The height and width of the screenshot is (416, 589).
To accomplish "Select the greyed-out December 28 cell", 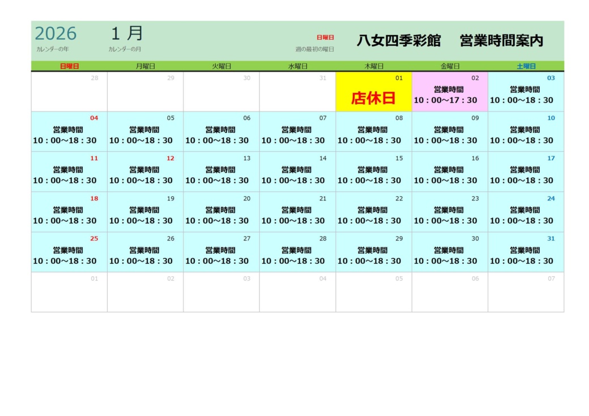I will 69,92.
